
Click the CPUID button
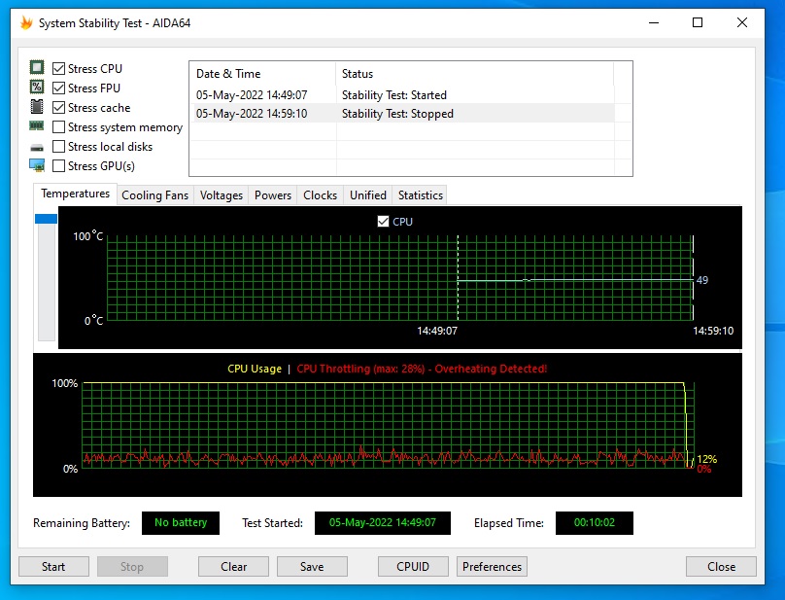412,567
